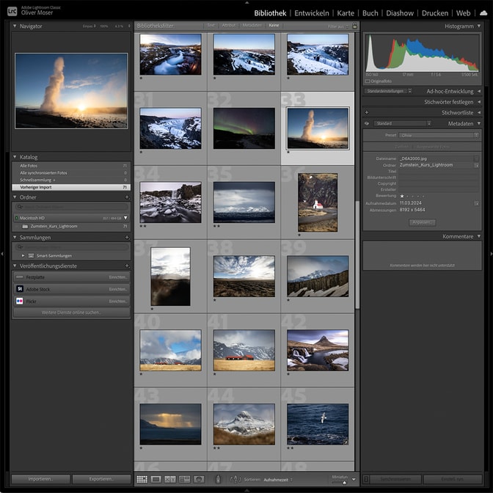Select the Metadaten library filter
Viewport: 493px width, 493px height.
252,26
